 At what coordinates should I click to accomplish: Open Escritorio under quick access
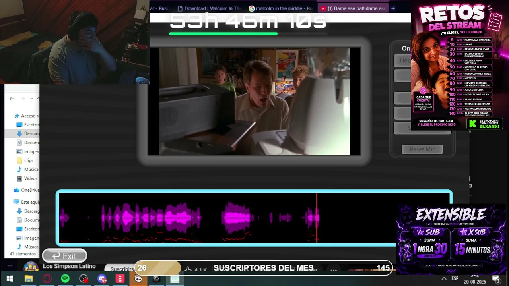[27, 125]
